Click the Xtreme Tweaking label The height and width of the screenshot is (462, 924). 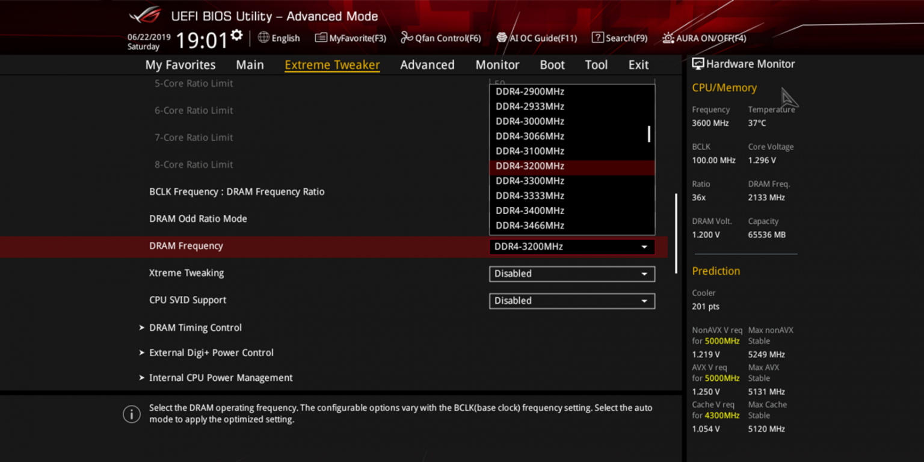click(x=186, y=273)
